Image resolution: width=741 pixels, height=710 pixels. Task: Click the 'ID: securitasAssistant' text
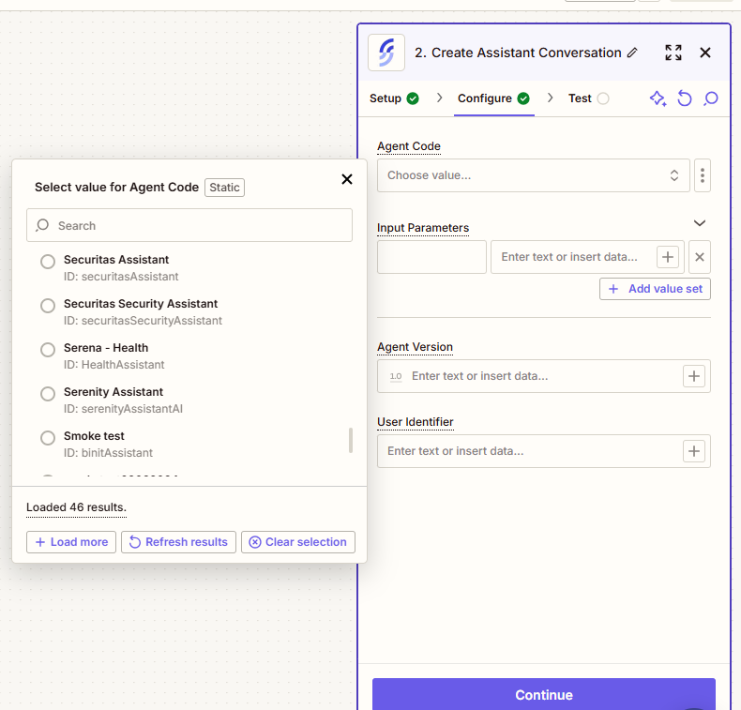coord(121,277)
